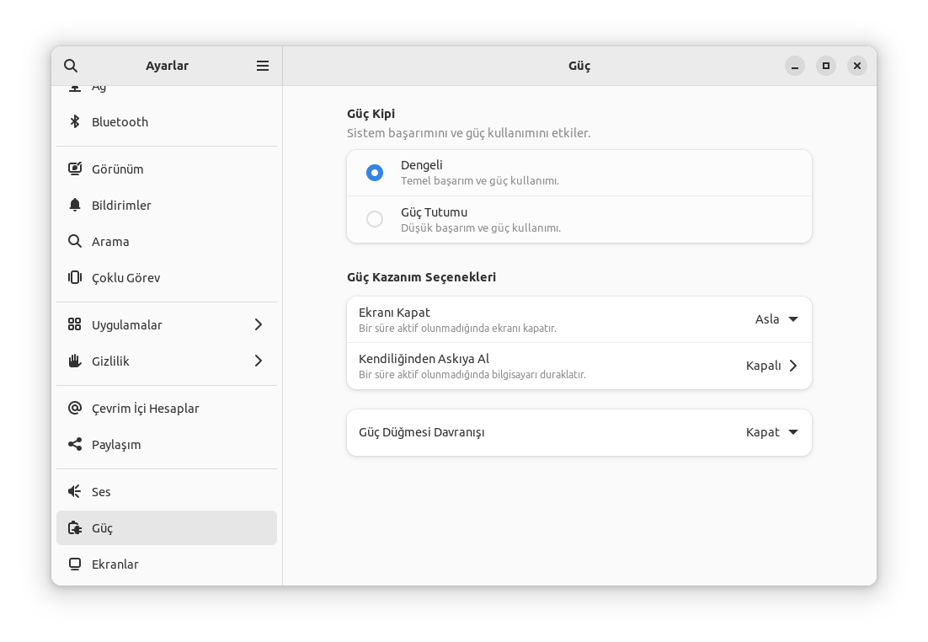Open the hamburger menu in the sidebar header
Image resolution: width=928 pixels, height=642 pixels.
(x=263, y=66)
